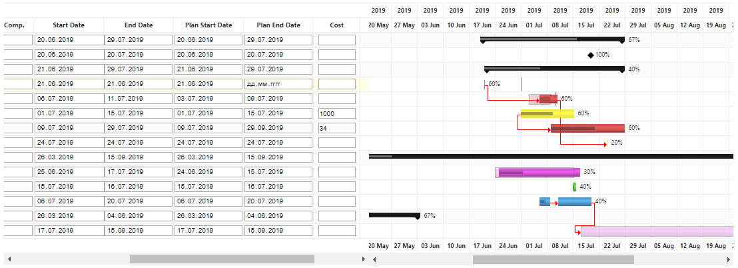Edit the Plan End Date field showing 29.09.2019
738x268 pixels.
coord(278,128)
